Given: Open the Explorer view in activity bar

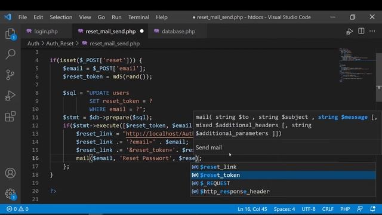Looking at the screenshot, I should coord(10,33).
